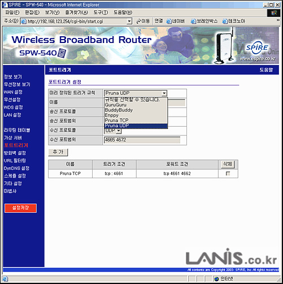Open the 도움말(H) menu

pos(123,12)
